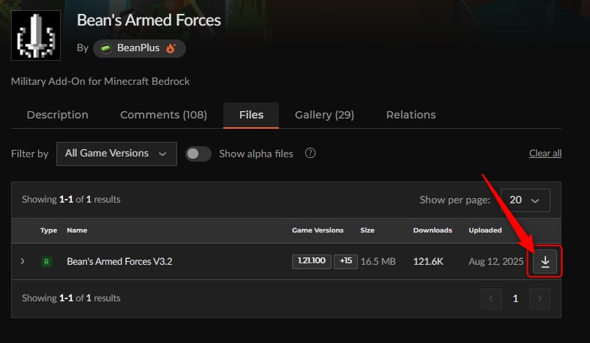Expand the Bean's Armed Forces V3.2 row

pos(23,261)
